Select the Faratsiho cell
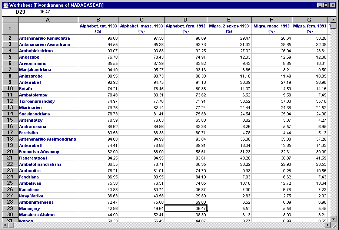 pyautogui.click(x=48, y=132)
